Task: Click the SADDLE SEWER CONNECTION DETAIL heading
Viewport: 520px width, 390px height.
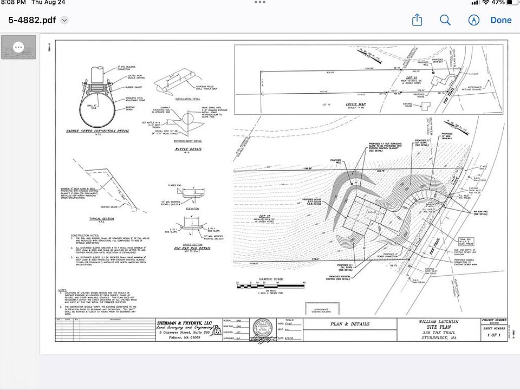Action: pyautogui.click(x=98, y=131)
